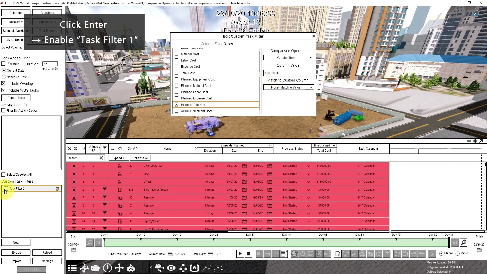Open the Current Date calendar picker
Viewport: 487px width, 274px height.
point(170,254)
